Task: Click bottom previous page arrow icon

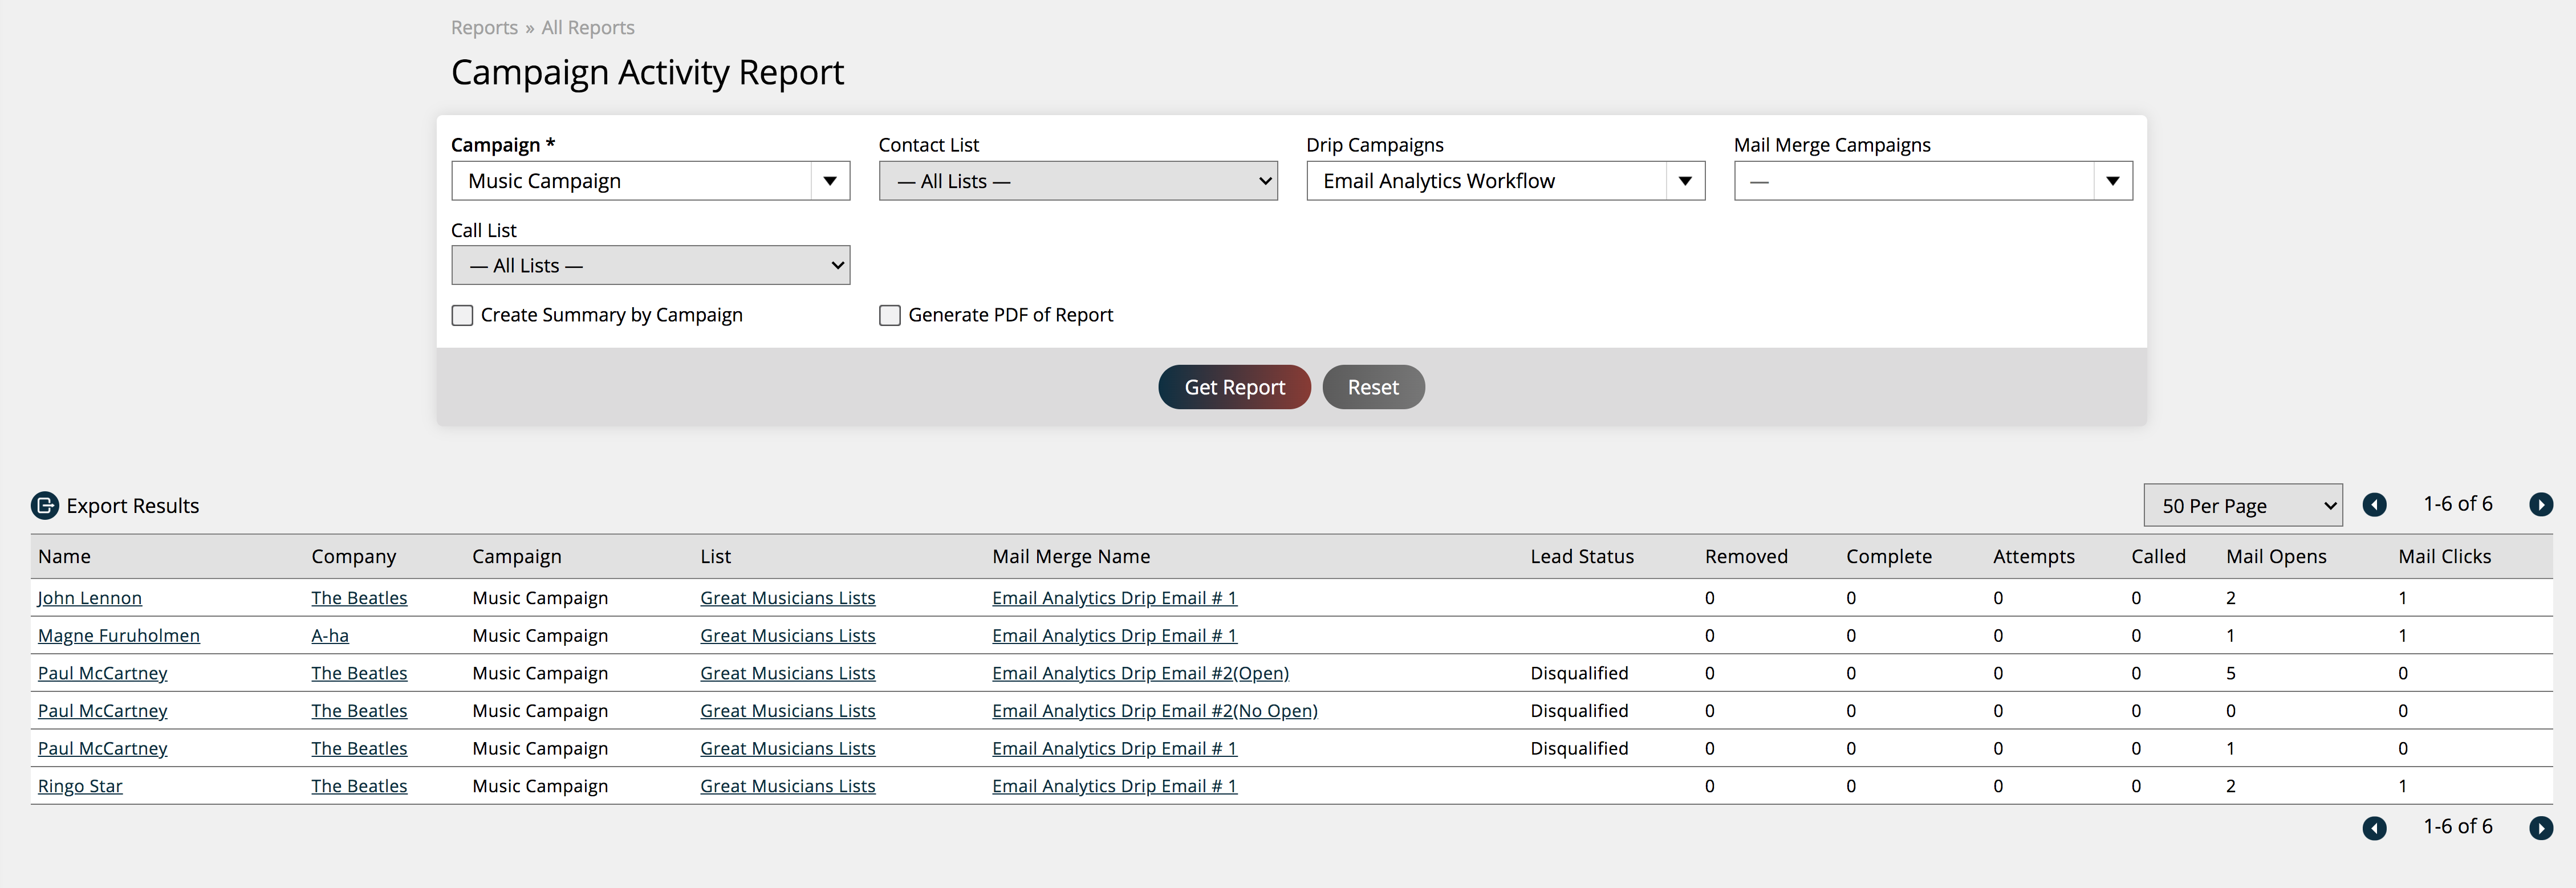Action: [x=2374, y=828]
